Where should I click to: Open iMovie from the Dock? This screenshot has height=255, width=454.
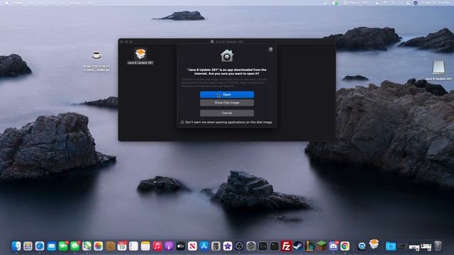pyautogui.click(x=228, y=246)
